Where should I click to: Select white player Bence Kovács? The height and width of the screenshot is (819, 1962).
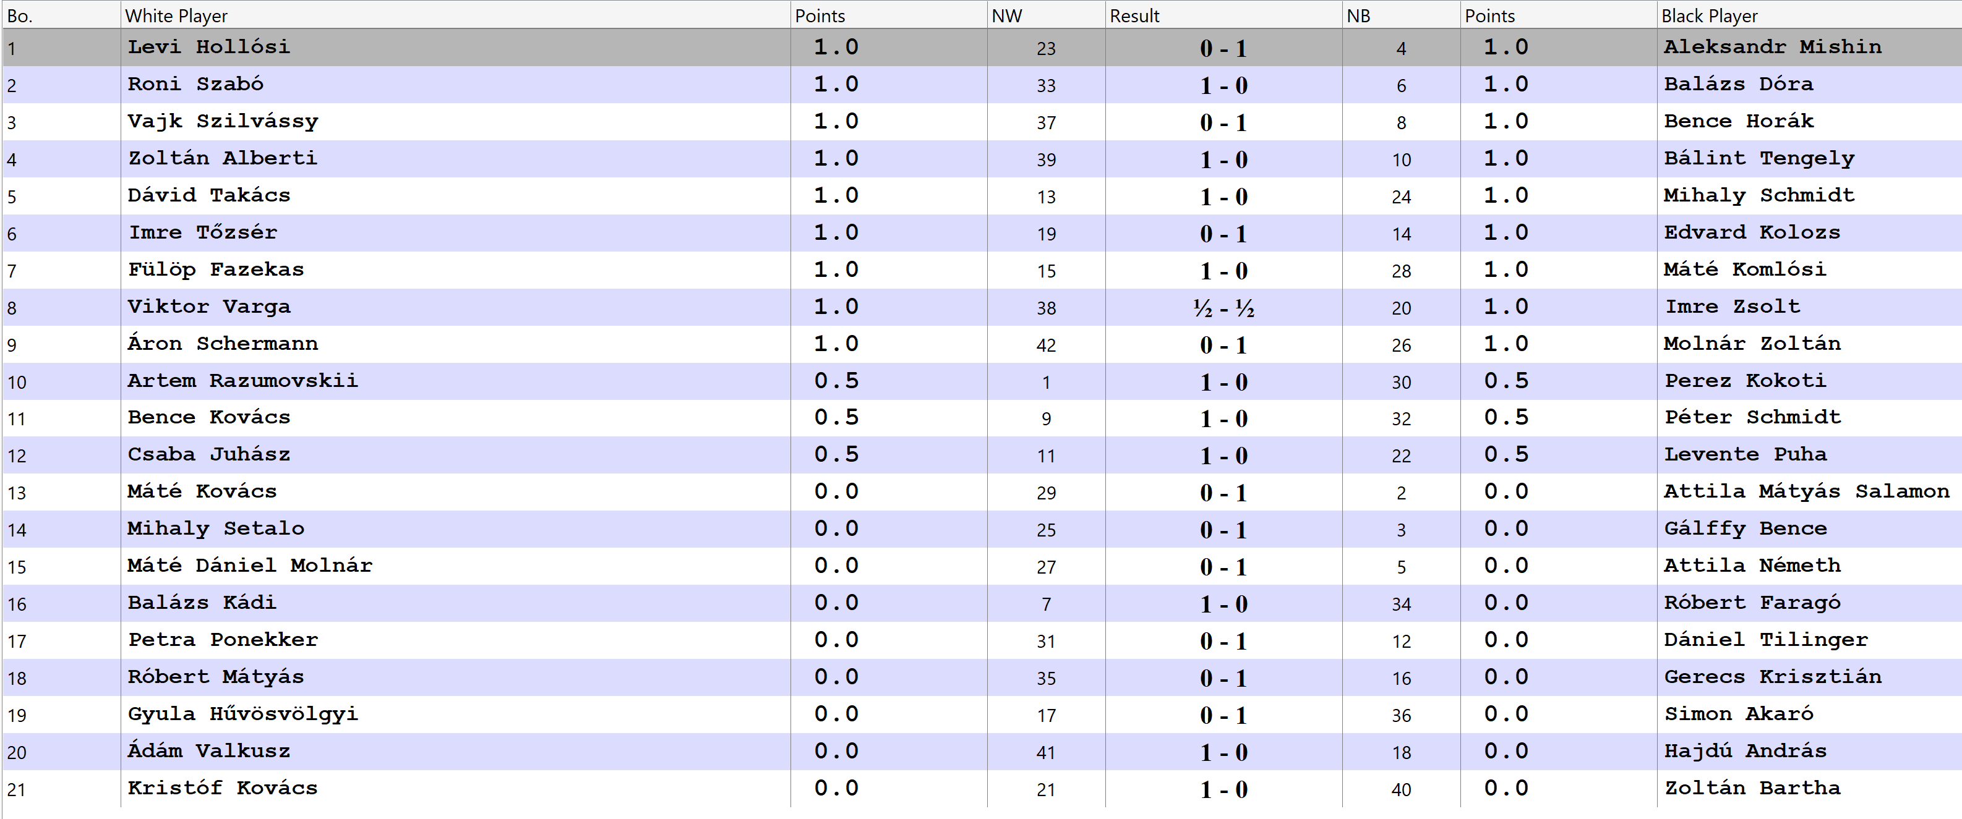[x=208, y=418]
